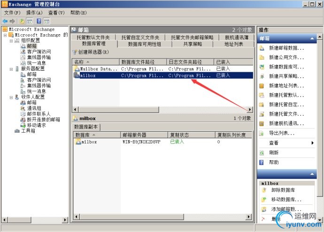Collapse the milbox actions section chevron
Screen dimensions: 324x232
312,174
